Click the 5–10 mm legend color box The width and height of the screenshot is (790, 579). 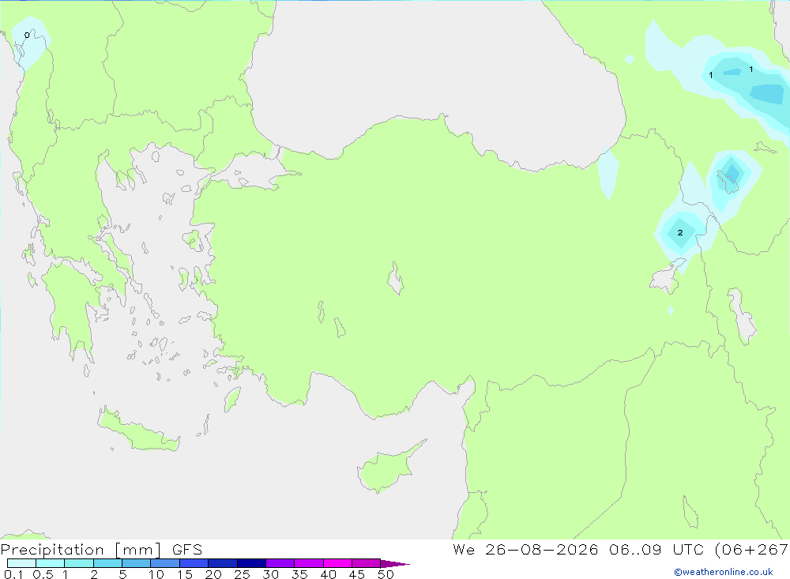pyautogui.click(x=137, y=563)
